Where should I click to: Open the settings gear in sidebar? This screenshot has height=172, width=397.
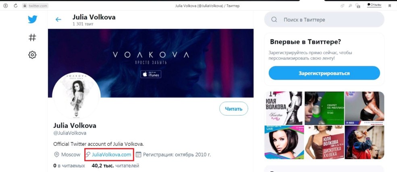tap(32, 55)
